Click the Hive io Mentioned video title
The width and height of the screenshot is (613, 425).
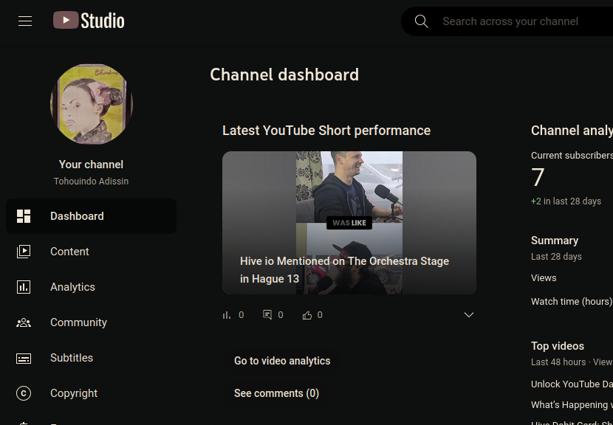click(x=344, y=270)
